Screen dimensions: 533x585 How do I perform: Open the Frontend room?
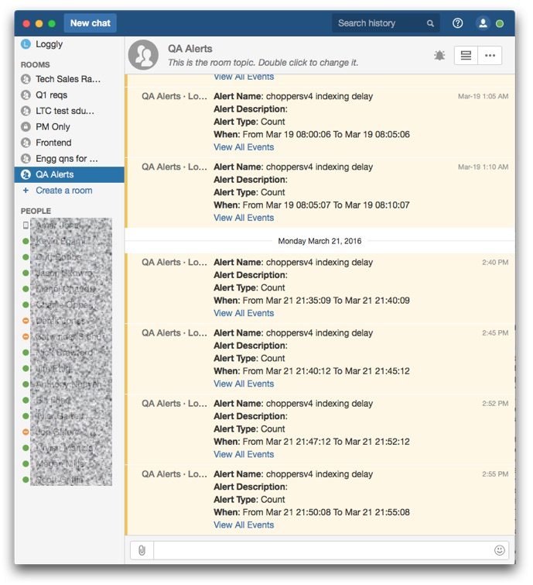pos(53,143)
